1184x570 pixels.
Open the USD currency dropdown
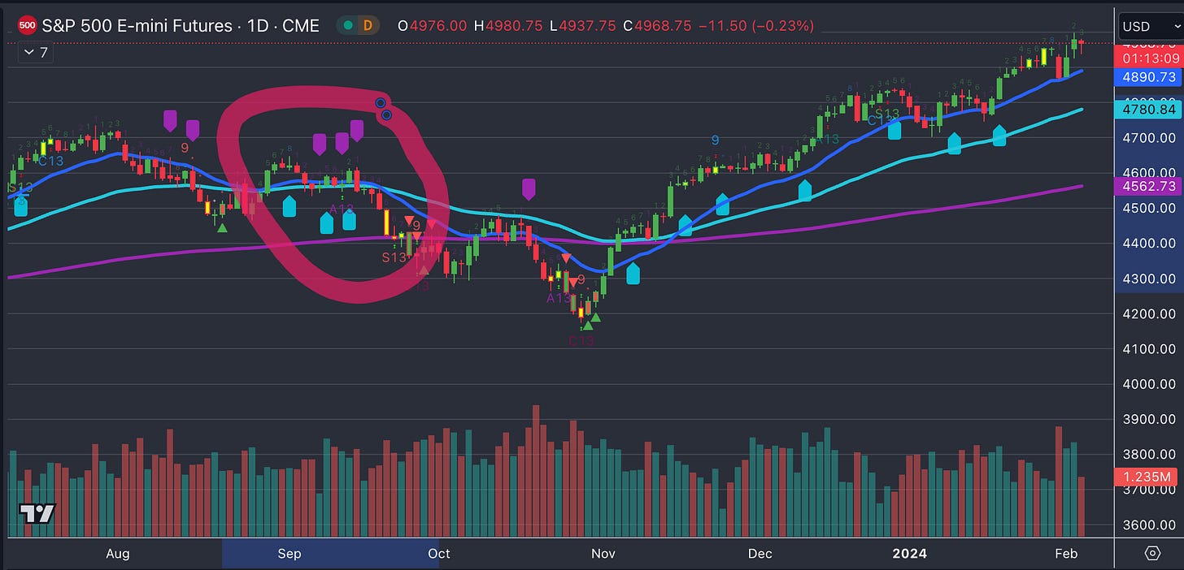pos(1148,25)
